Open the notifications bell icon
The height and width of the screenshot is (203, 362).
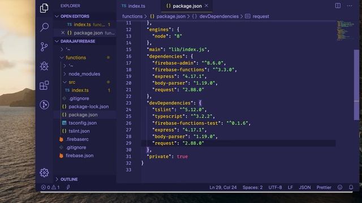351,187
